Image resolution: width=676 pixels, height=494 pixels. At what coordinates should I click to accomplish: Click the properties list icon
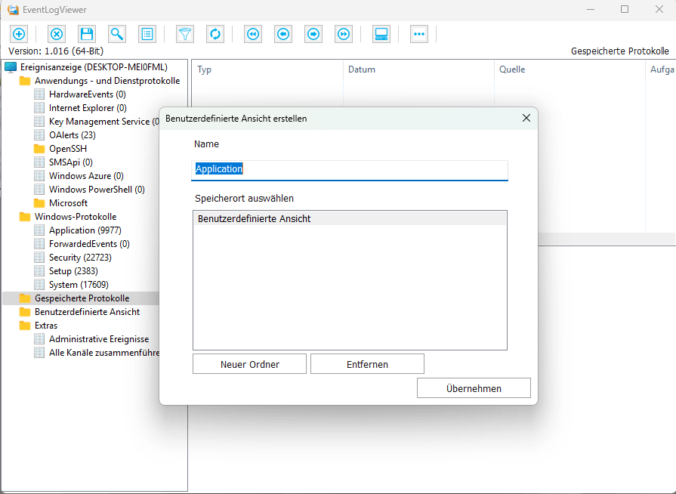(x=147, y=34)
